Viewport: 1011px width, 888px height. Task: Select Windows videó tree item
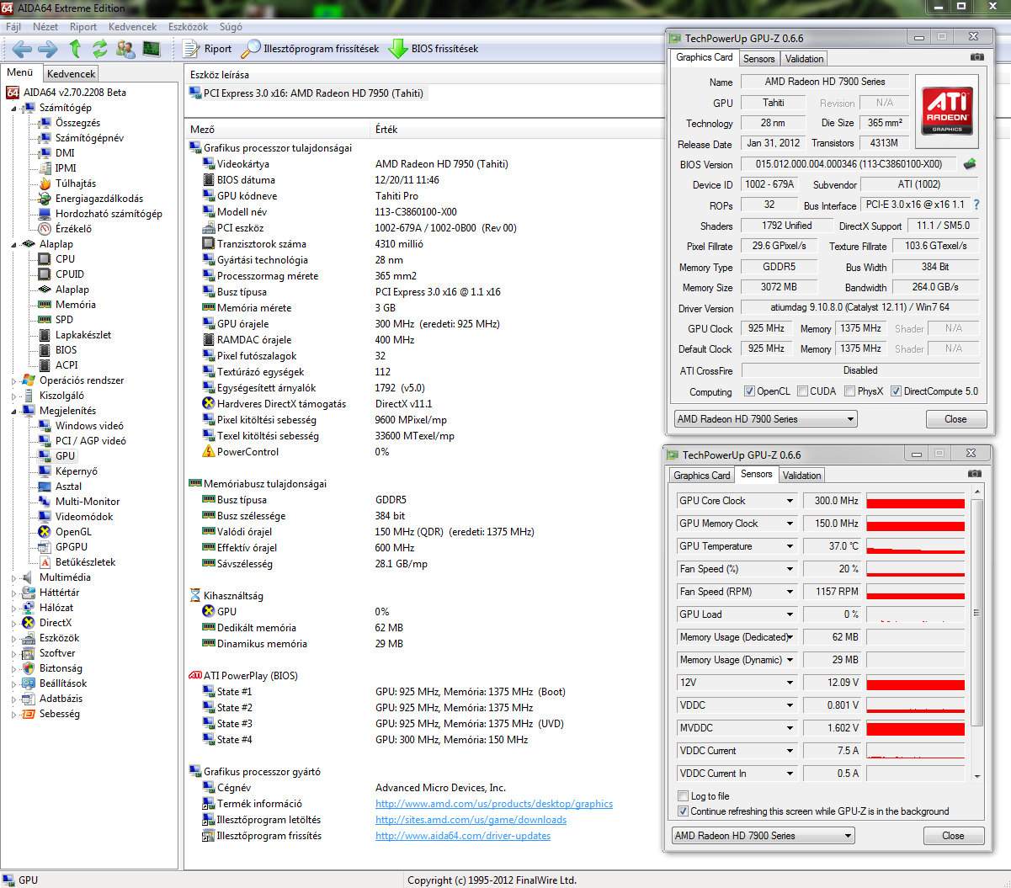pyautogui.click(x=81, y=426)
